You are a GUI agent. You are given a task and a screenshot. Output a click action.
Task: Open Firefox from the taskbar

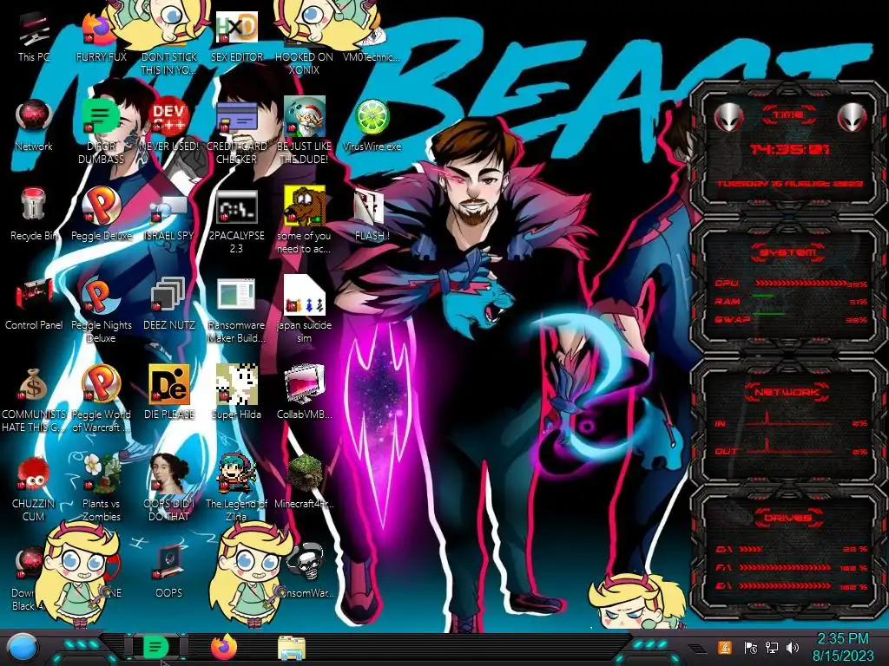(223, 647)
